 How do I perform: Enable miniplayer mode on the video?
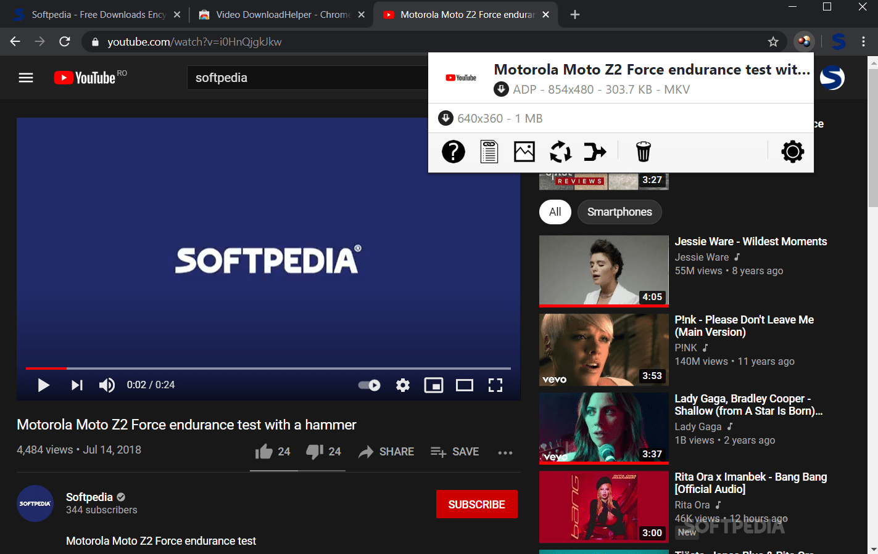coord(434,385)
